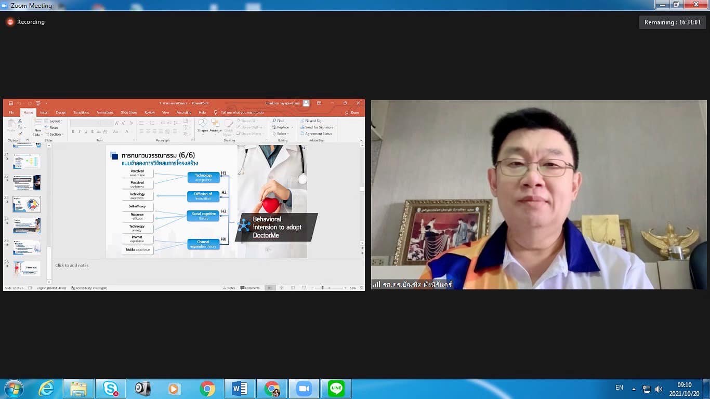Toggle the Notes pane in status bar
The height and width of the screenshot is (399, 710).
(229, 288)
